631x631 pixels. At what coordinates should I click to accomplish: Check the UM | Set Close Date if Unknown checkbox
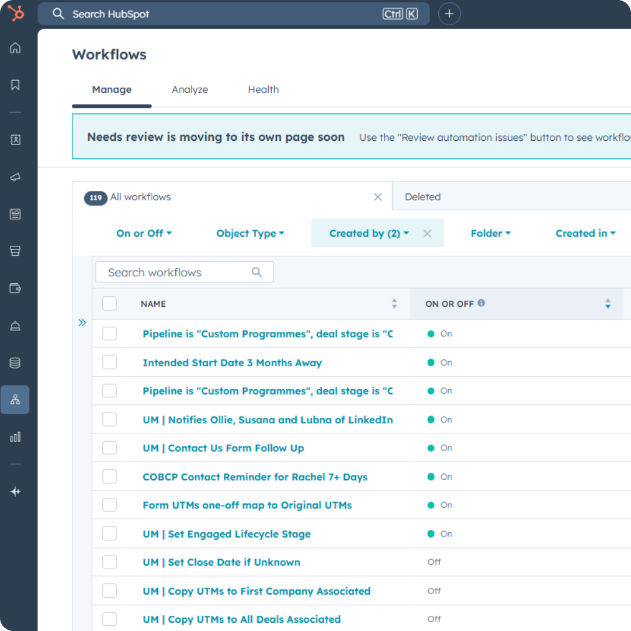click(109, 562)
